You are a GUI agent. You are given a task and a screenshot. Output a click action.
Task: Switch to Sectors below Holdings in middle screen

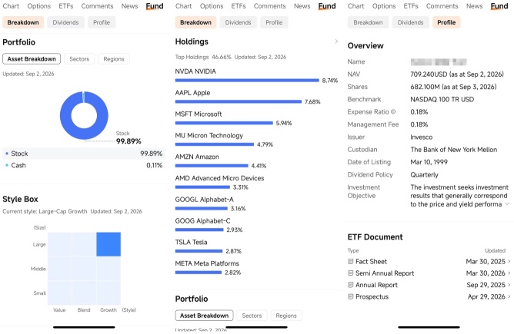click(x=252, y=316)
